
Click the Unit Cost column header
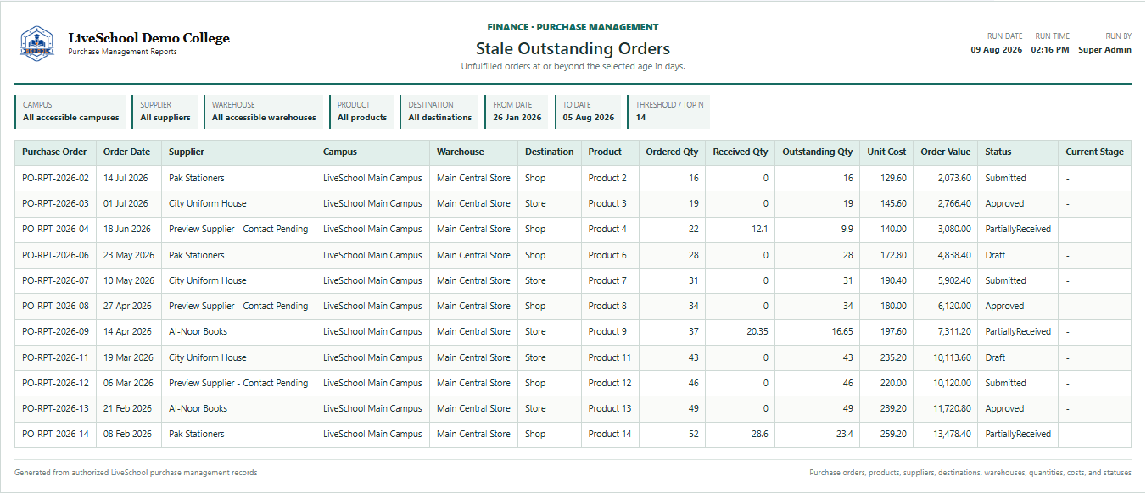(x=886, y=152)
